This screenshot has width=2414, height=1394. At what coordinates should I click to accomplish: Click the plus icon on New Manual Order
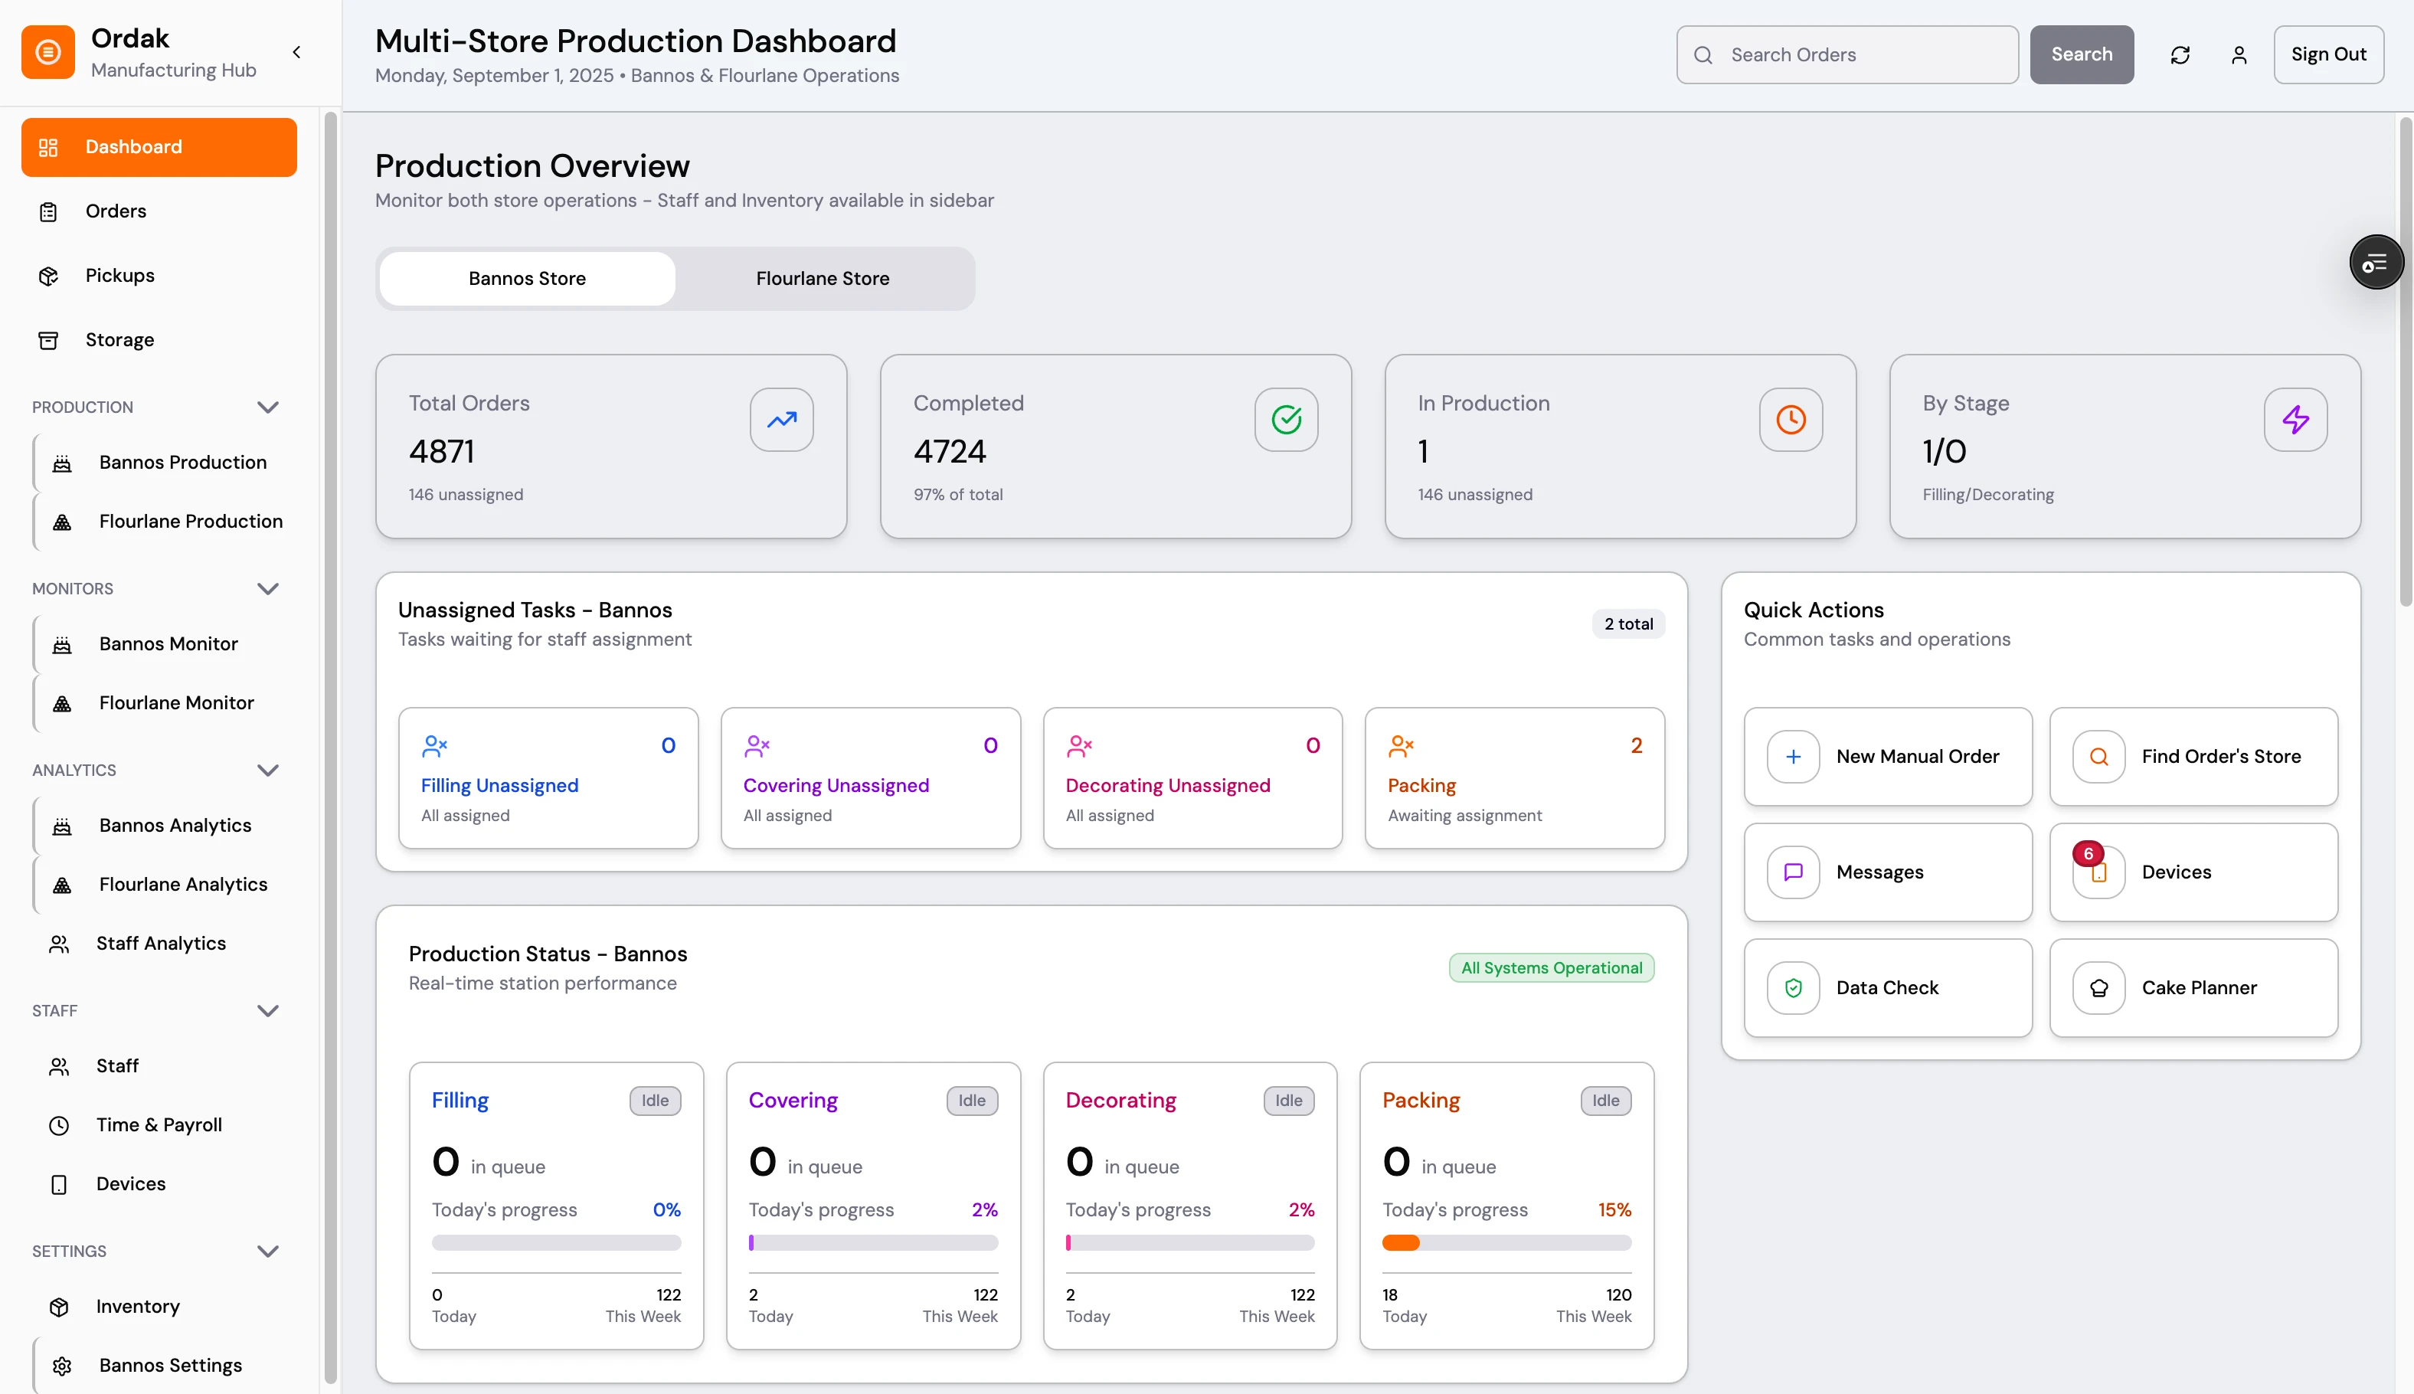click(1793, 757)
